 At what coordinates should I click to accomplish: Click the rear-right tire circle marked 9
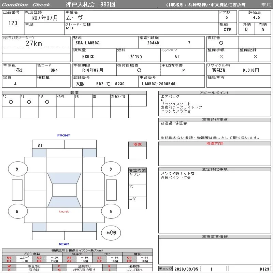tap(110, 212)
